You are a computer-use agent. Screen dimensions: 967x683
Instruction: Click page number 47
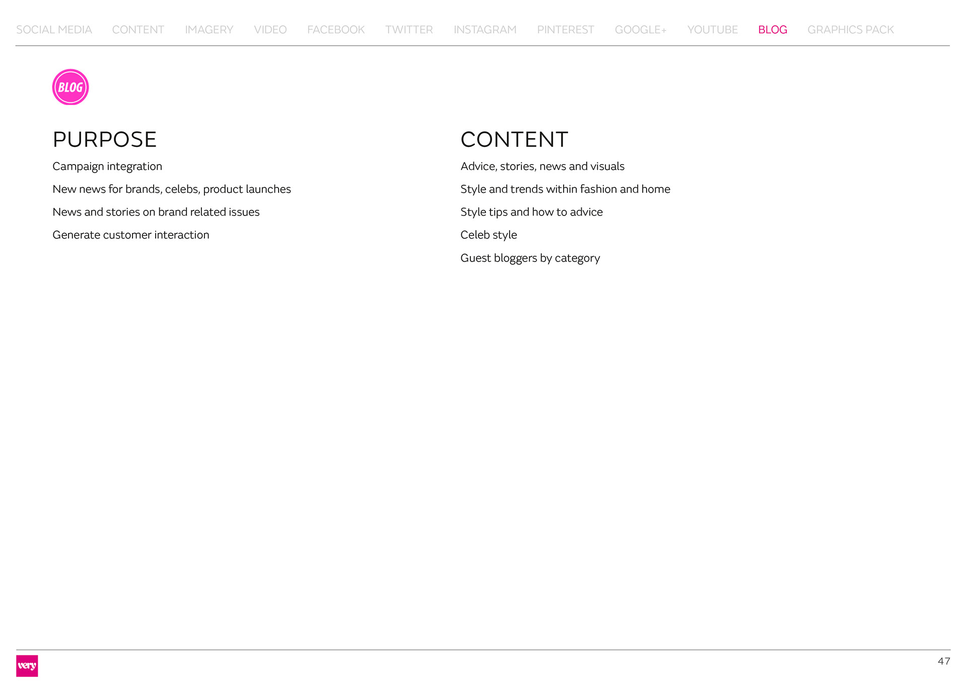(x=943, y=661)
